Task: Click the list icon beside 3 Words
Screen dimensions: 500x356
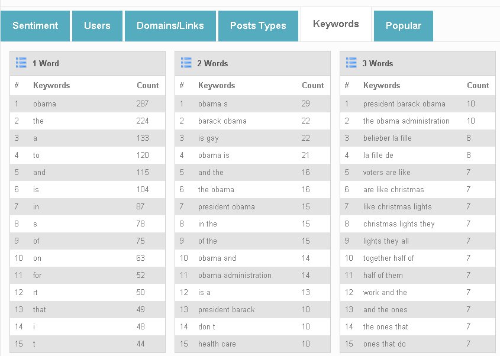Action: pos(351,63)
